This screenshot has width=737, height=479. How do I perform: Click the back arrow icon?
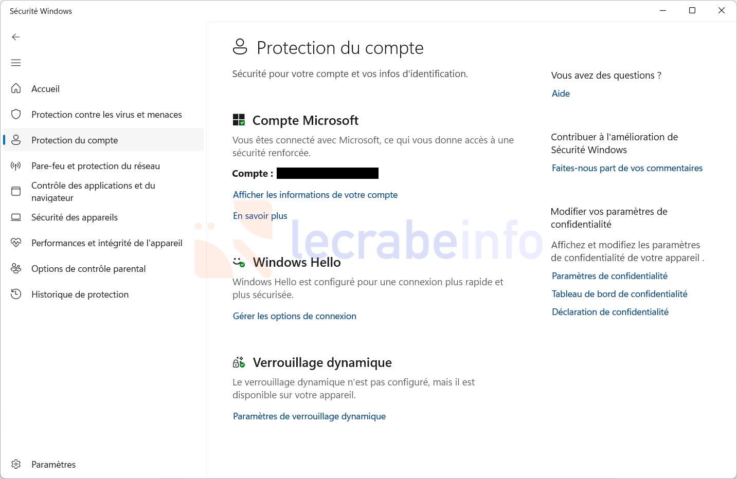coord(16,37)
